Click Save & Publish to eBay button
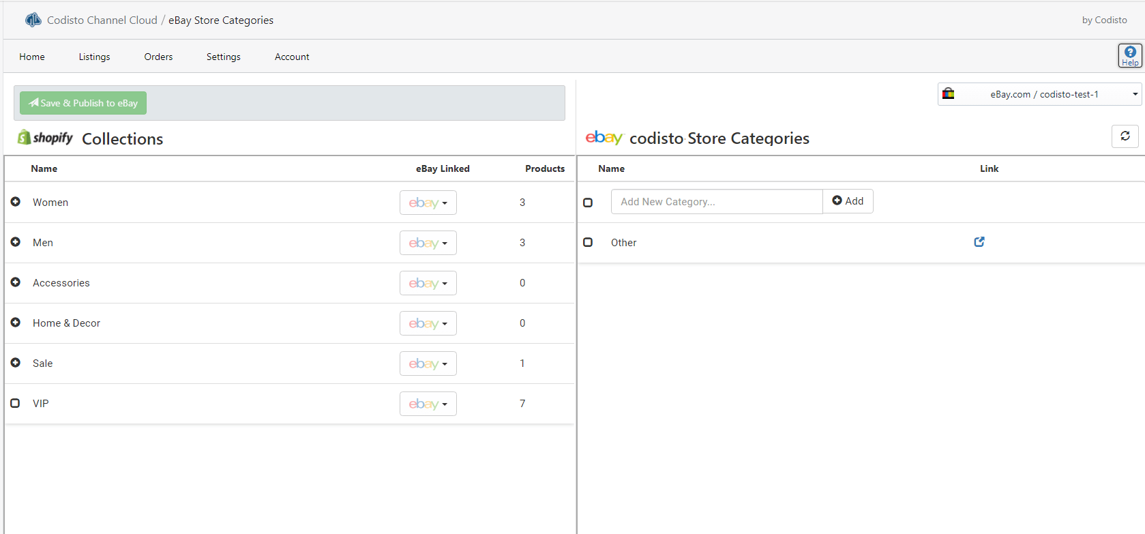The width and height of the screenshot is (1145, 534). tap(83, 103)
